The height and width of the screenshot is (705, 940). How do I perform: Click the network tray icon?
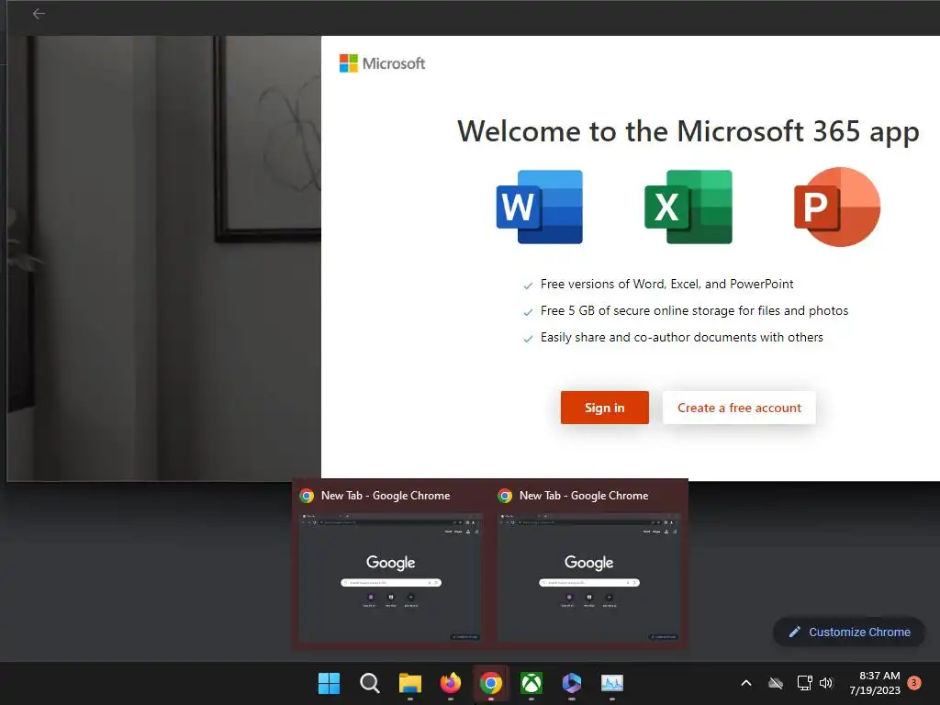click(x=804, y=683)
